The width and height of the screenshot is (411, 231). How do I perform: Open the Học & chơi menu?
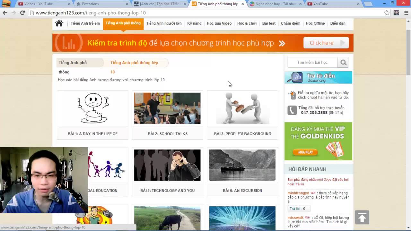pos(247,23)
